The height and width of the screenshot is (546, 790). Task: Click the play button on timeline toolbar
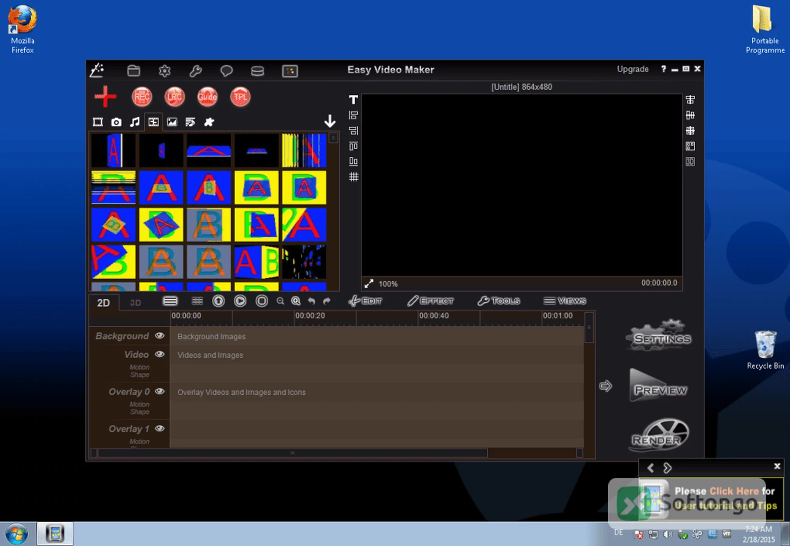[240, 301]
